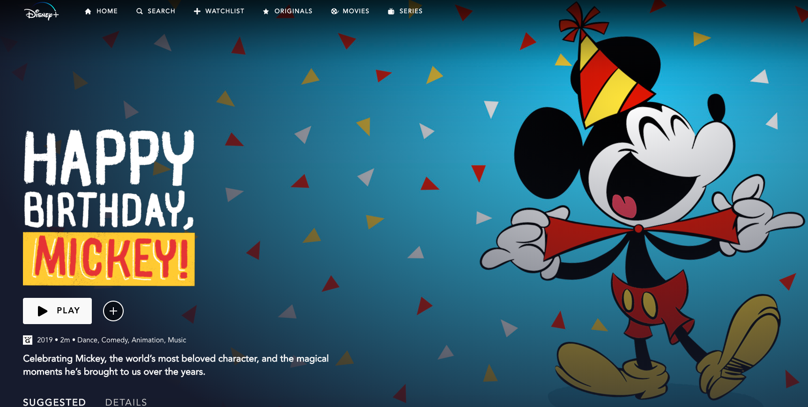Click the description starting "Celebrating Mickey"
The height and width of the screenshot is (407, 808).
[x=176, y=365]
